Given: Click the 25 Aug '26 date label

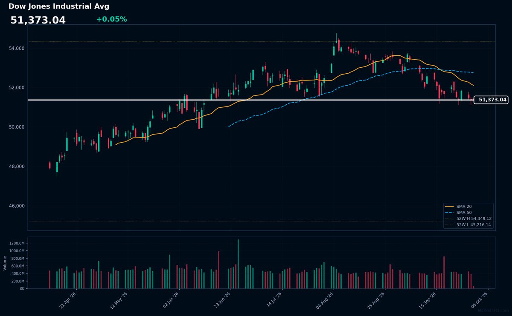Looking at the screenshot, I should 376,300.
